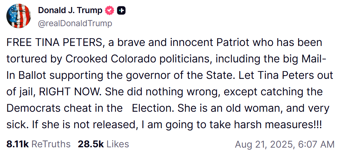Open the Donald J. Trump display name
The image size is (340, 153).
(x=70, y=10)
